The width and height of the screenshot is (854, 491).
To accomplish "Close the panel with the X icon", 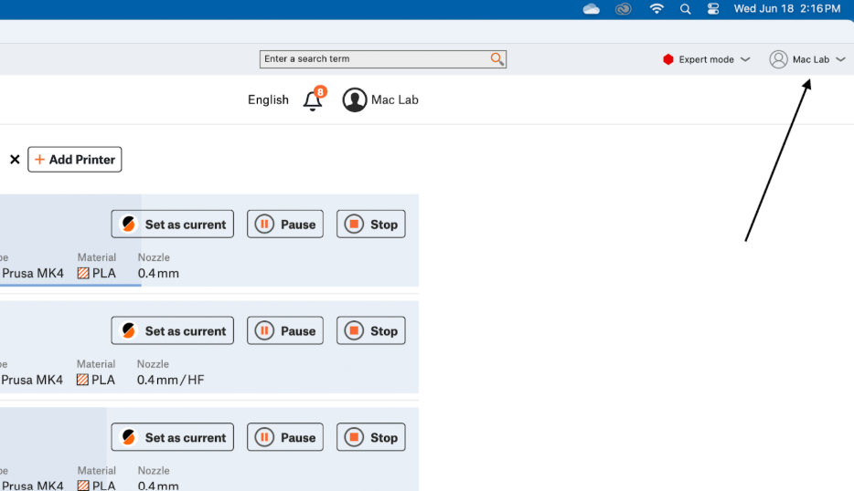I will (x=15, y=160).
